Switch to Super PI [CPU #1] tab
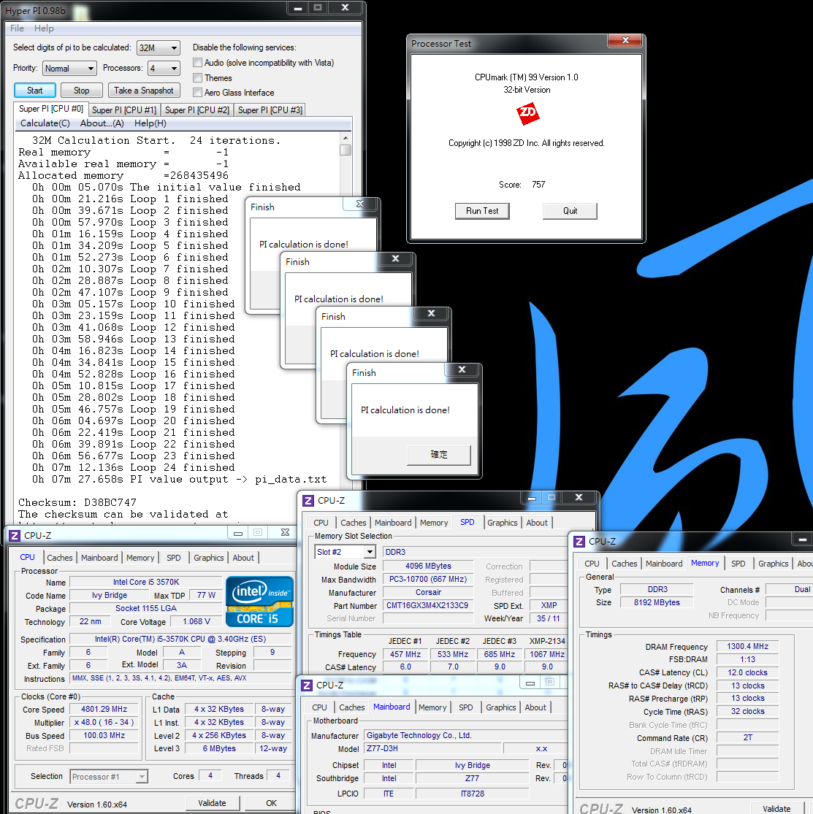This screenshot has width=813, height=814. [124, 110]
